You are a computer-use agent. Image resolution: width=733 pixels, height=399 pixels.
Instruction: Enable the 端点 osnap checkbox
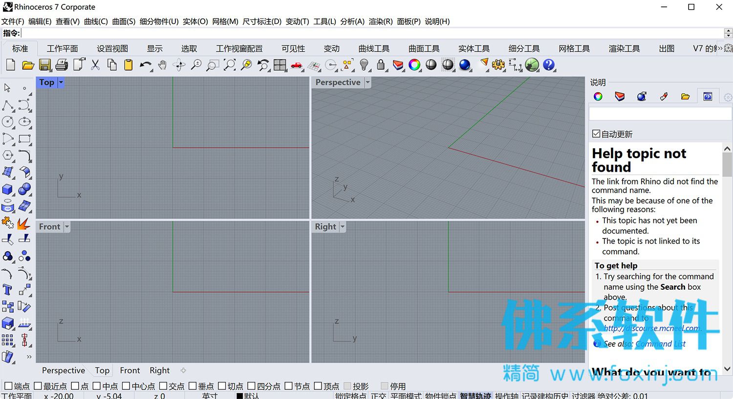(x=8, y=386)
